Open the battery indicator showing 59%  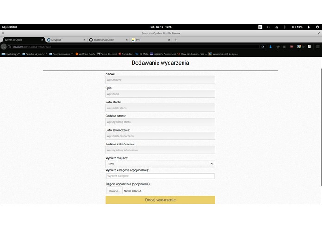point(297,27)
